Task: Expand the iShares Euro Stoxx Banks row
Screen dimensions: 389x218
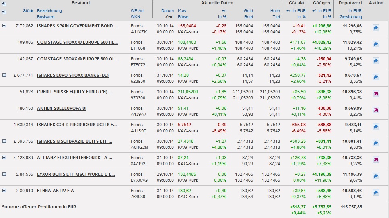Action: (x=4, y=75)
